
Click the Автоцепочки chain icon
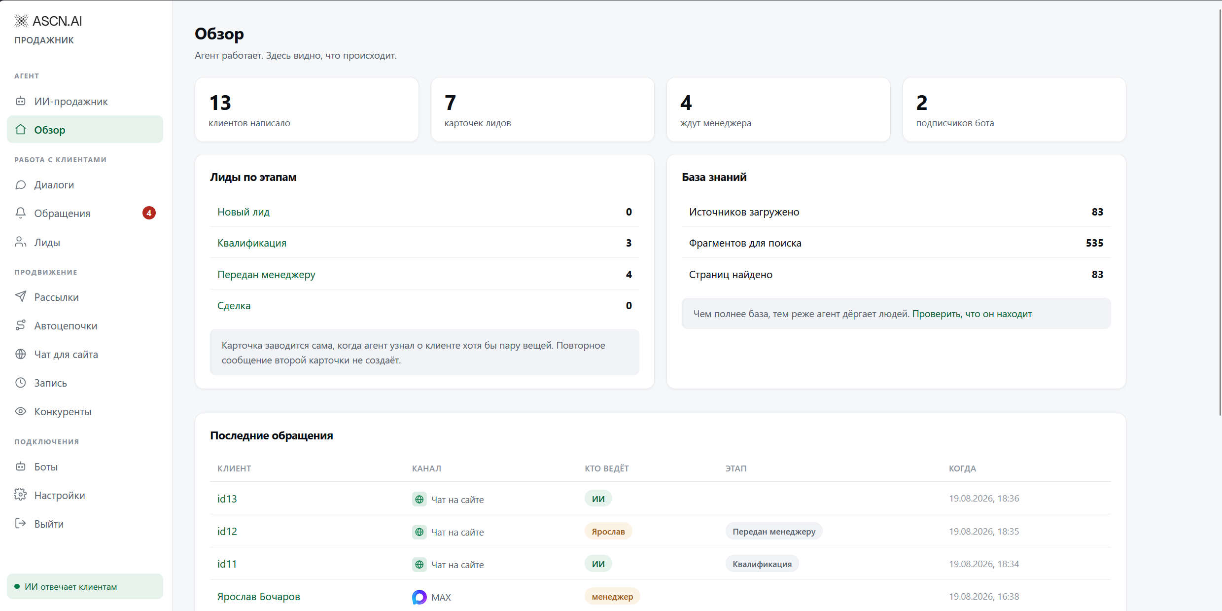click(x=20, y=325)
